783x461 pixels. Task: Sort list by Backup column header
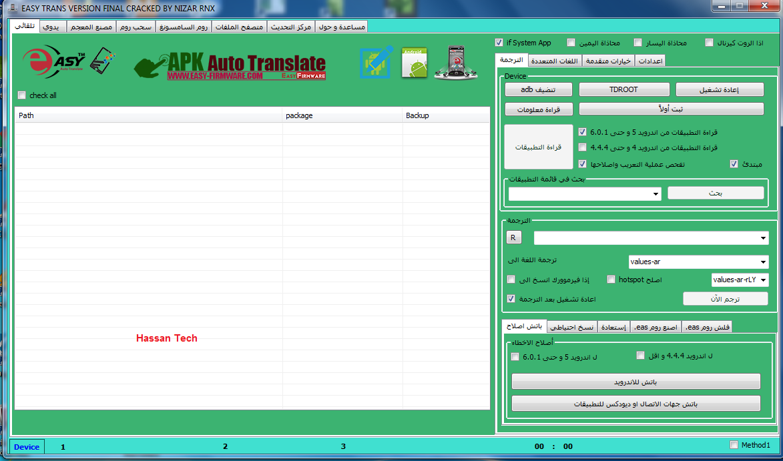pyautogui.click(x=446, y=115)
